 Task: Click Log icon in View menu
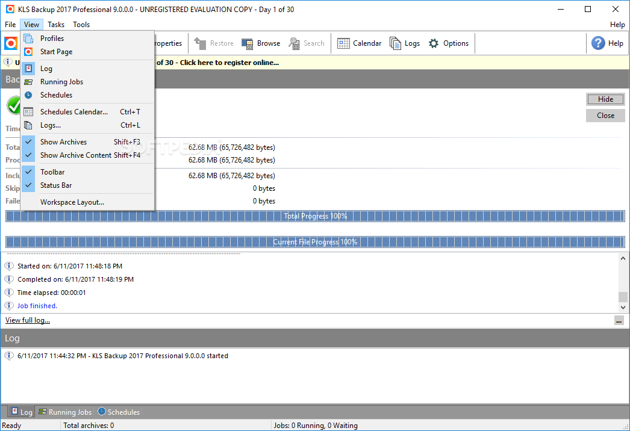click(28, 68)
